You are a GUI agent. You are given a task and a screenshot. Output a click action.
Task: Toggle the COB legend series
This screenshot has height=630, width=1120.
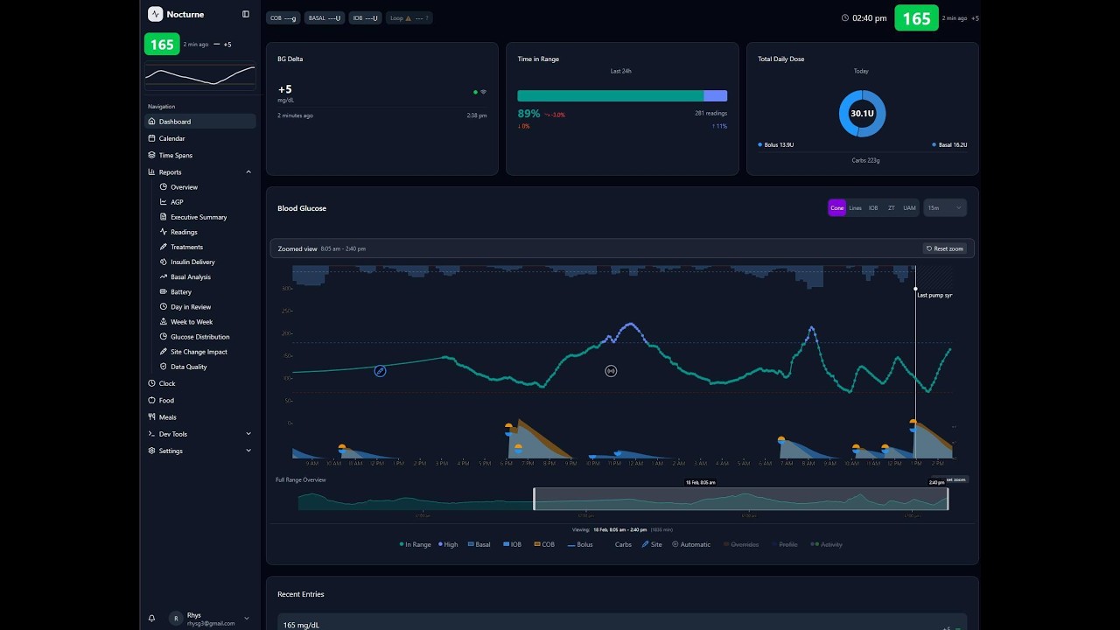point(544,544)
